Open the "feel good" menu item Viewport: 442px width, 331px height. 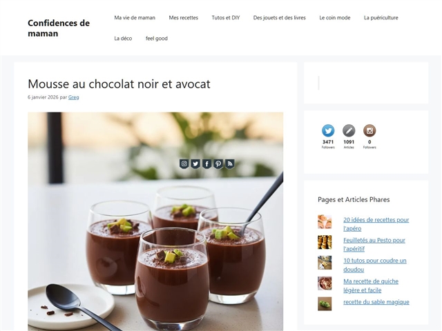157,39
